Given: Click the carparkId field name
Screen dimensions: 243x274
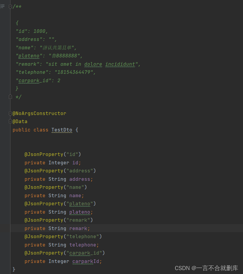Looking at the screenshot, I should pyautogui.click(x=86, y=261).
